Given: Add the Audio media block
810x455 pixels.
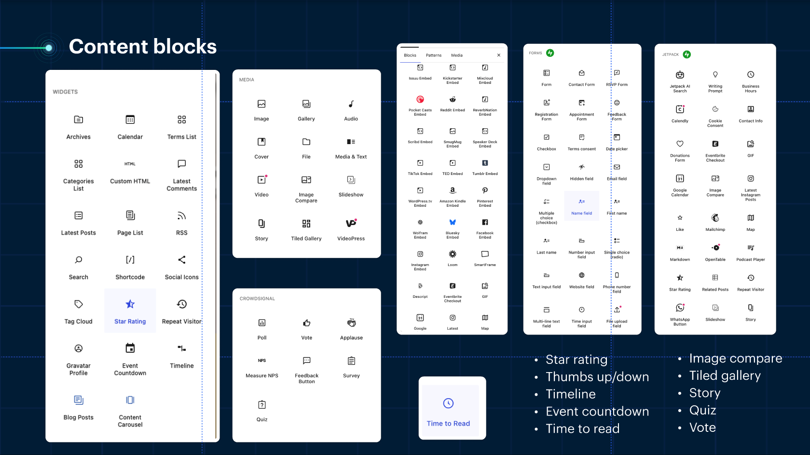Looking at the screenshot, I should coord(351,110).
